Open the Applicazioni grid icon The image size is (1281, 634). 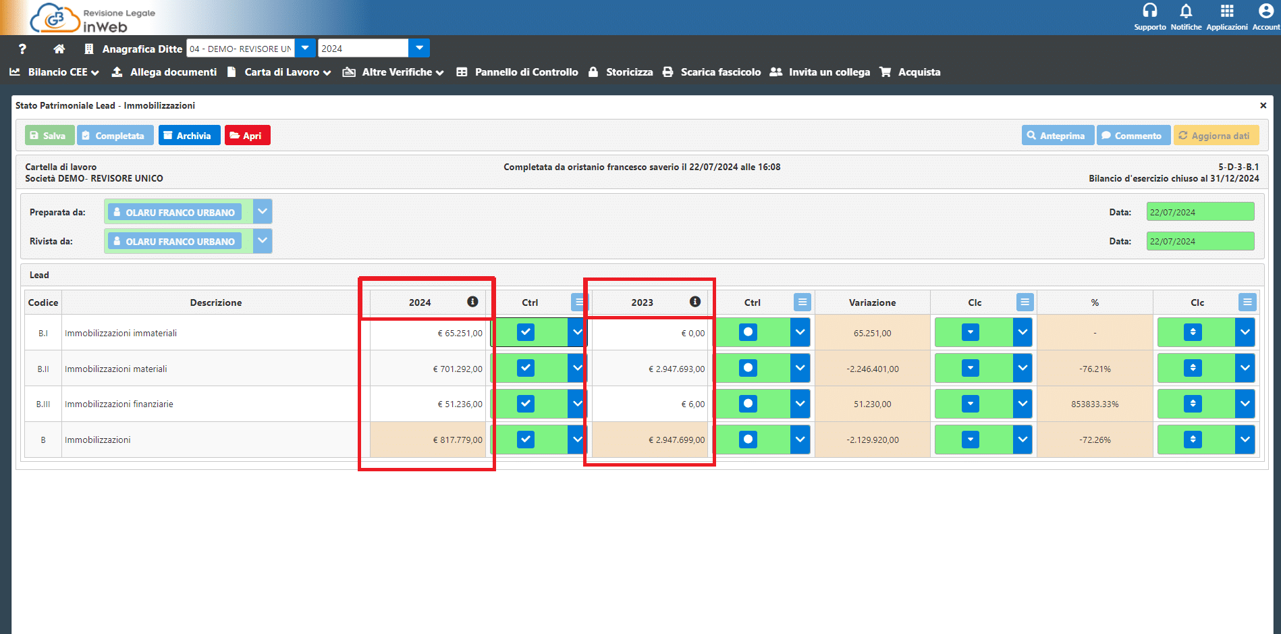coord(1226,11)
